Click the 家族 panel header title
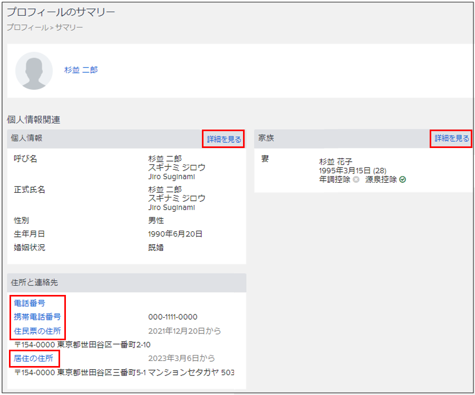This screenshot has height=395, width=475. (x=266, y=138)
